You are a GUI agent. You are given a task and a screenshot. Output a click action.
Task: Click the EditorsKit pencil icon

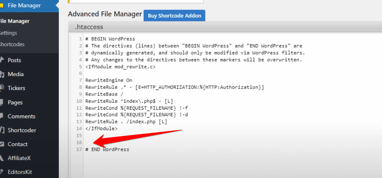(x=2, y=172)
